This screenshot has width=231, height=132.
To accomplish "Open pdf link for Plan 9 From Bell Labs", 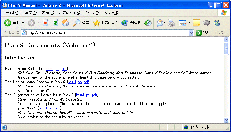I will 64,69.
